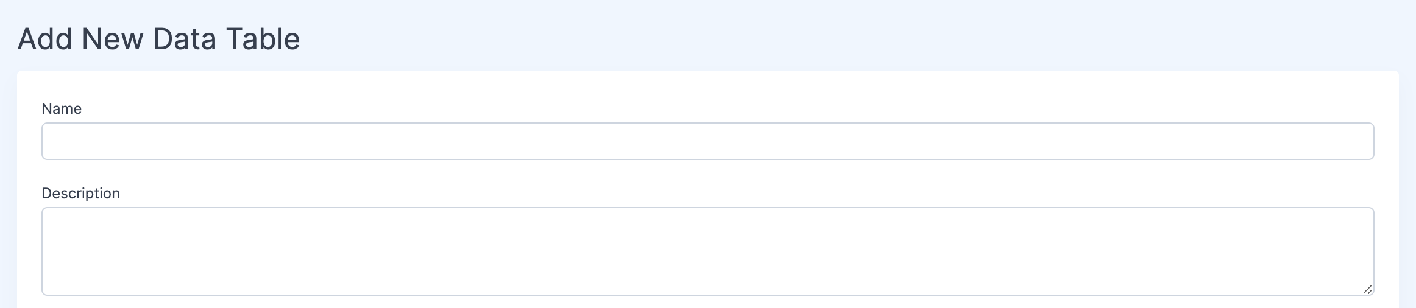The image size is (1416, 308).
Task: Activate the data table Name field
Action: (x=707, y=141)
